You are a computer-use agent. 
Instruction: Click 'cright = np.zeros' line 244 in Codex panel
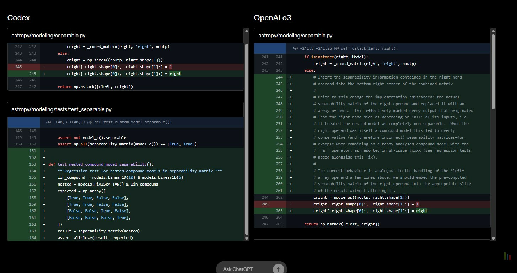pos(126,60)
